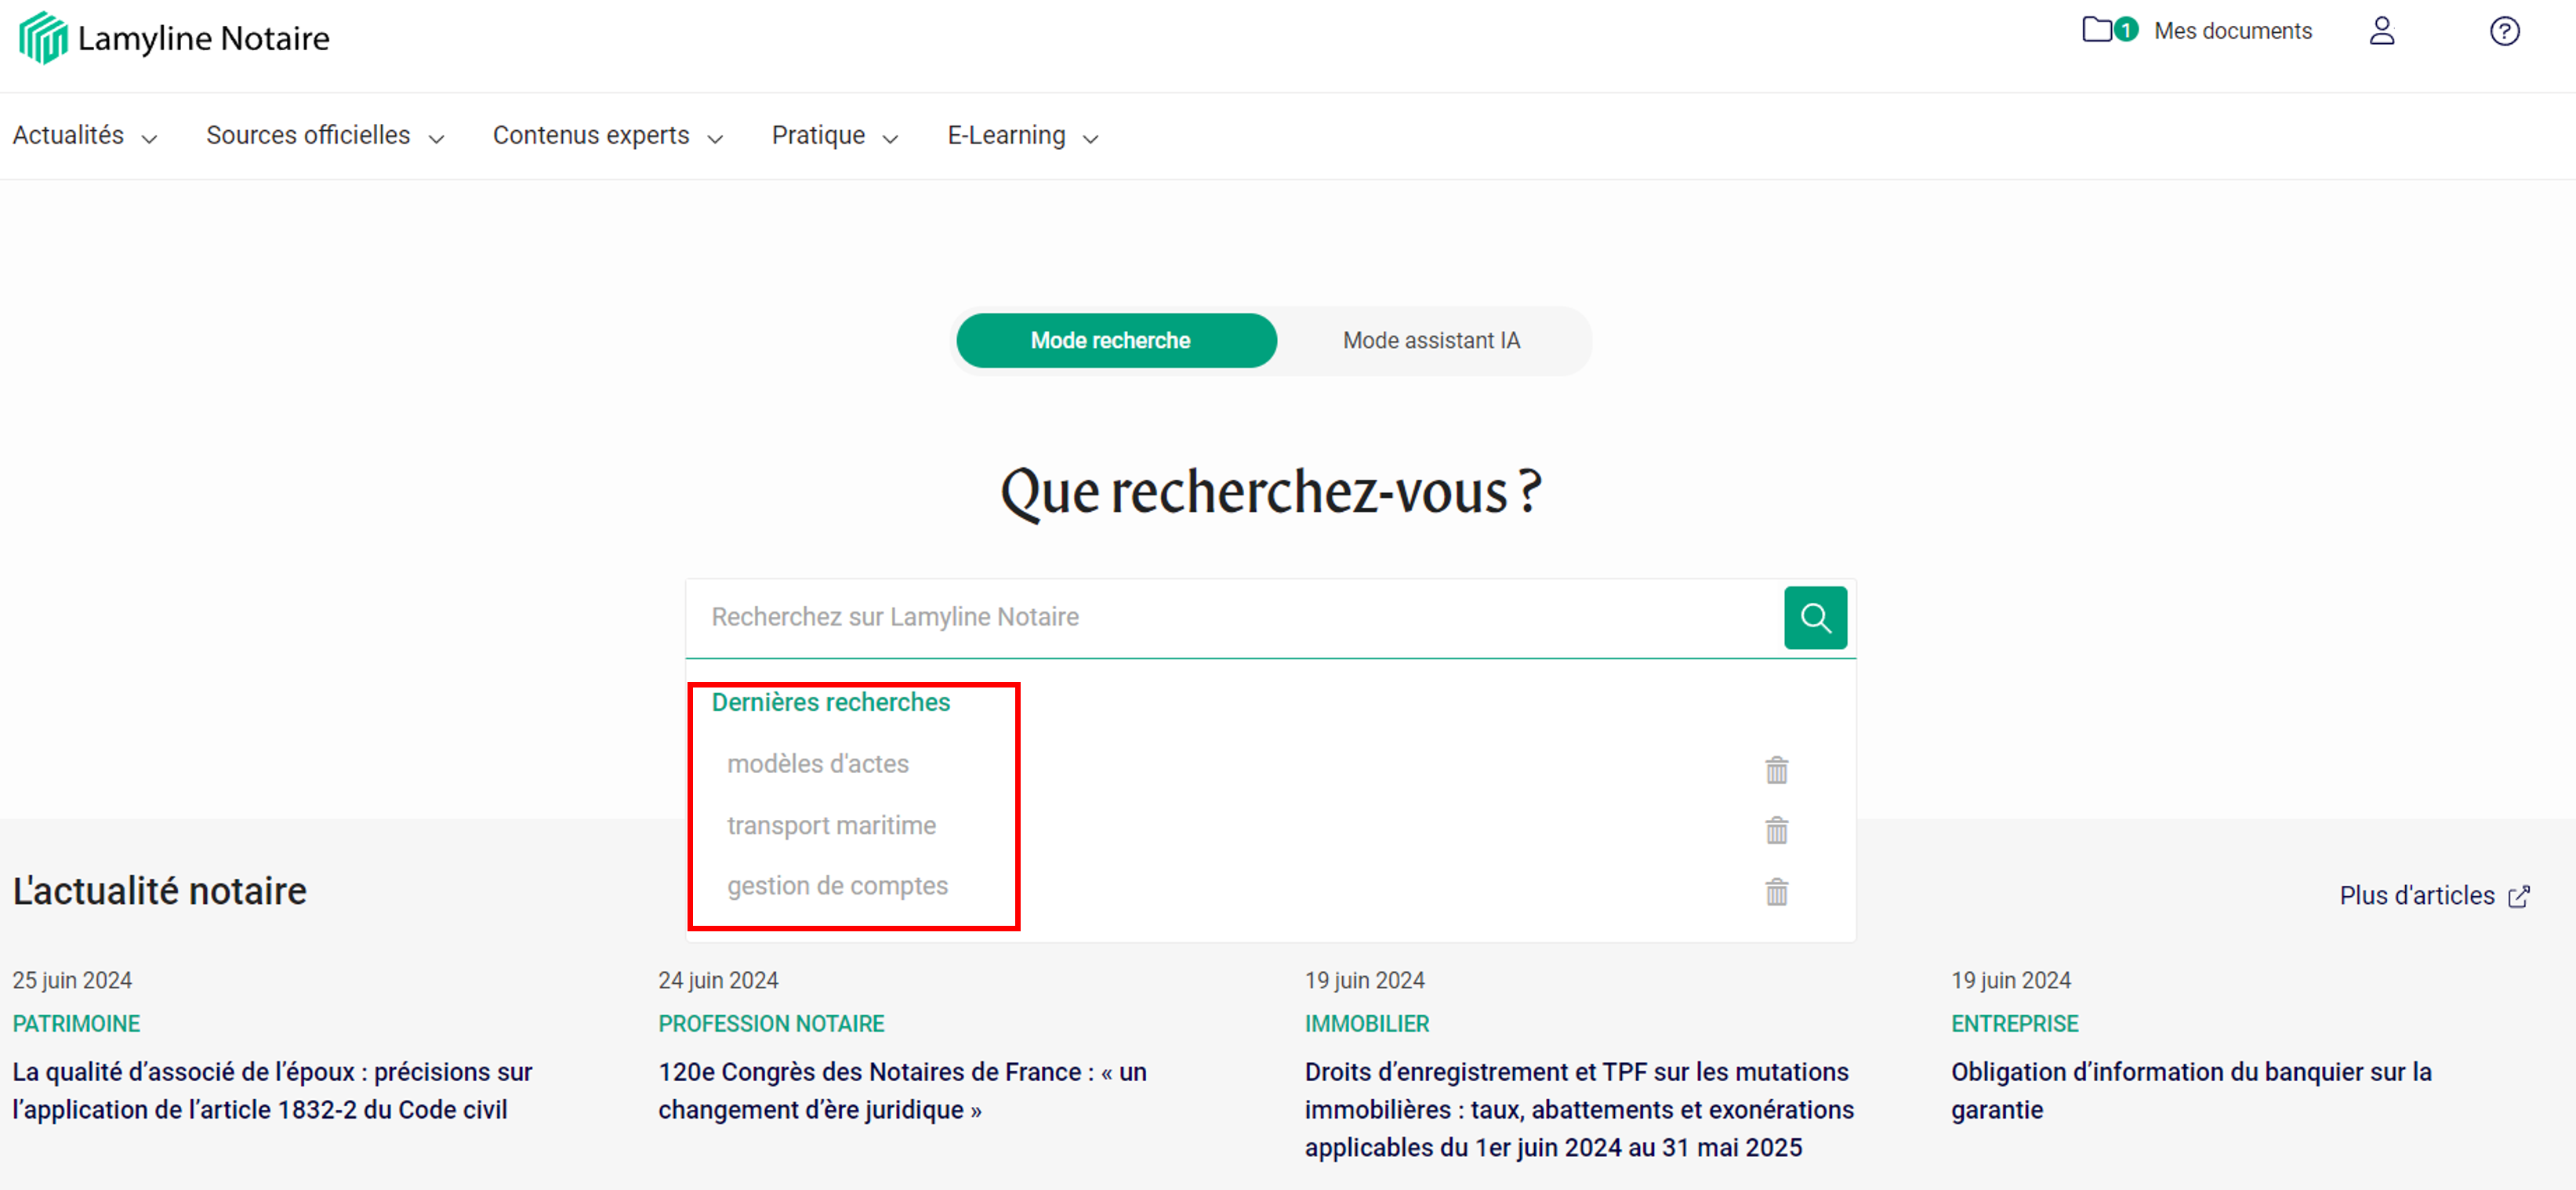The width and height of the screenshot is (2576, 1190).
Task: Open search by clicking the magnifier icon
Action: pos(1816,617)
